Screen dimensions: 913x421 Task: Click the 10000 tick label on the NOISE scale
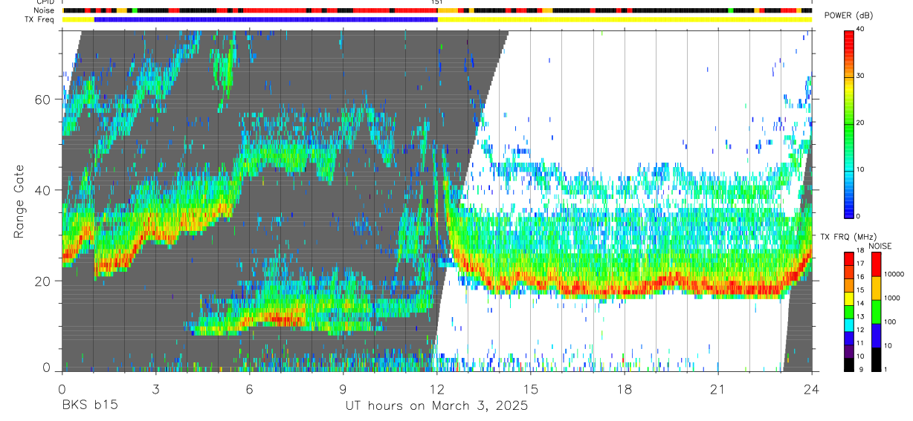point(893,275)
